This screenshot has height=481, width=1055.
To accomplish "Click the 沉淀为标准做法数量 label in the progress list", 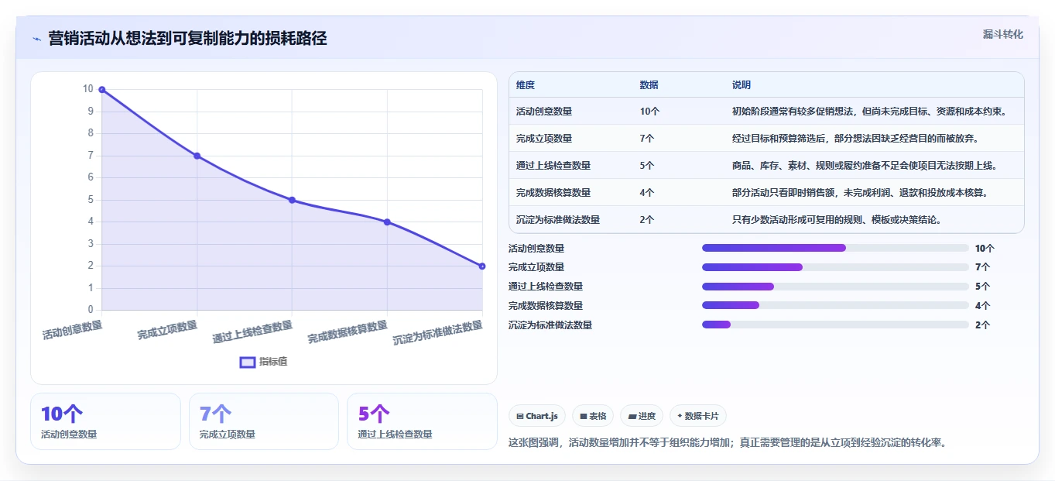I will coord(550,325).
